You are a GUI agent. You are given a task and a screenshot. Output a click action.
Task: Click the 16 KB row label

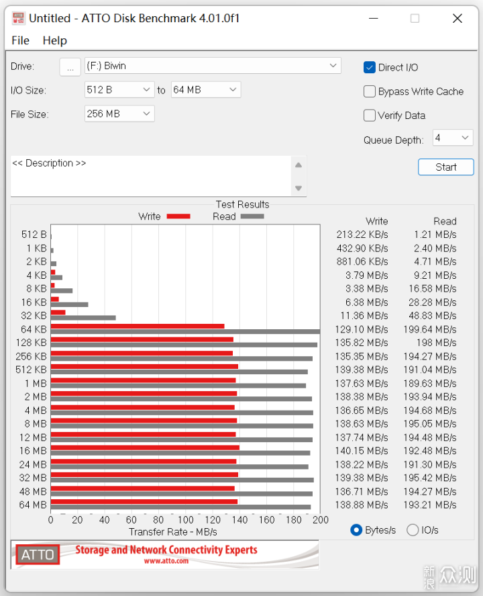tap(34, 302)
